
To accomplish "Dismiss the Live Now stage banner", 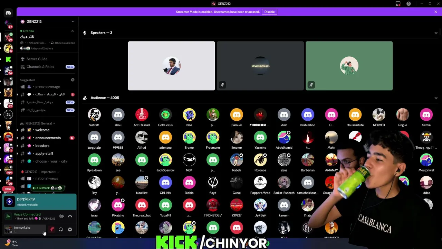I will click(73, 31).
